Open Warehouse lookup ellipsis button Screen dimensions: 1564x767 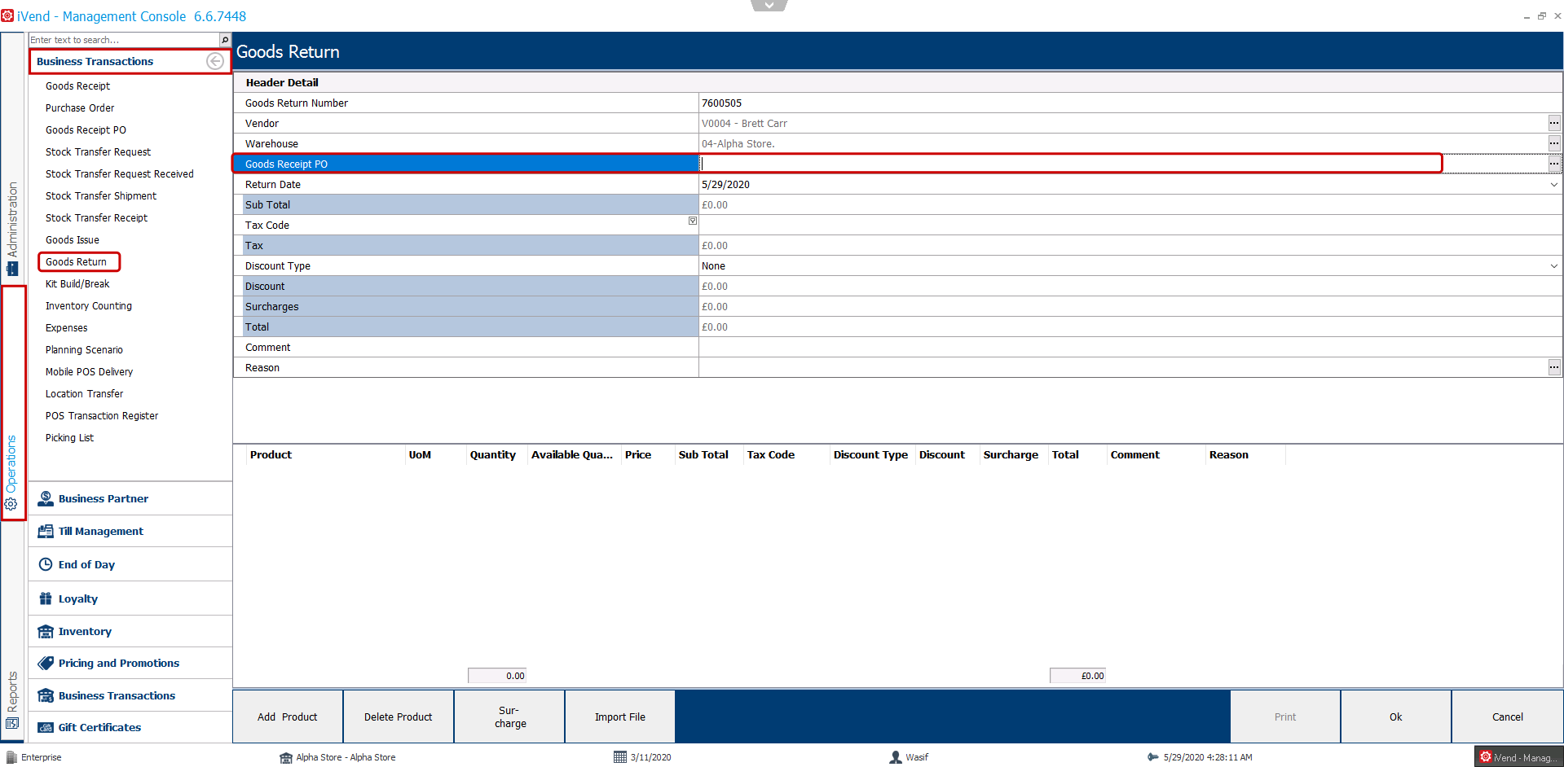click(1554, 143)
